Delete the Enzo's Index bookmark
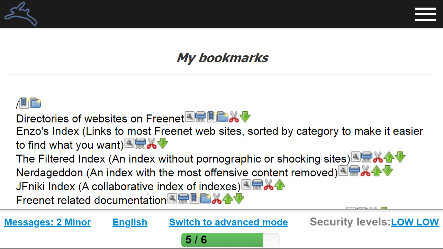Viewport: 443px width, 249px height. (140, 143)
